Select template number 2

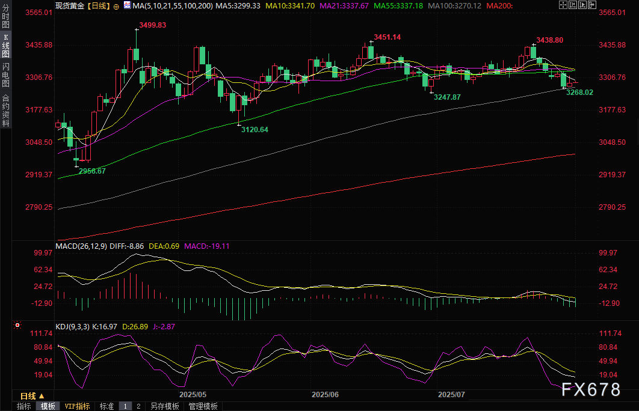138,406
